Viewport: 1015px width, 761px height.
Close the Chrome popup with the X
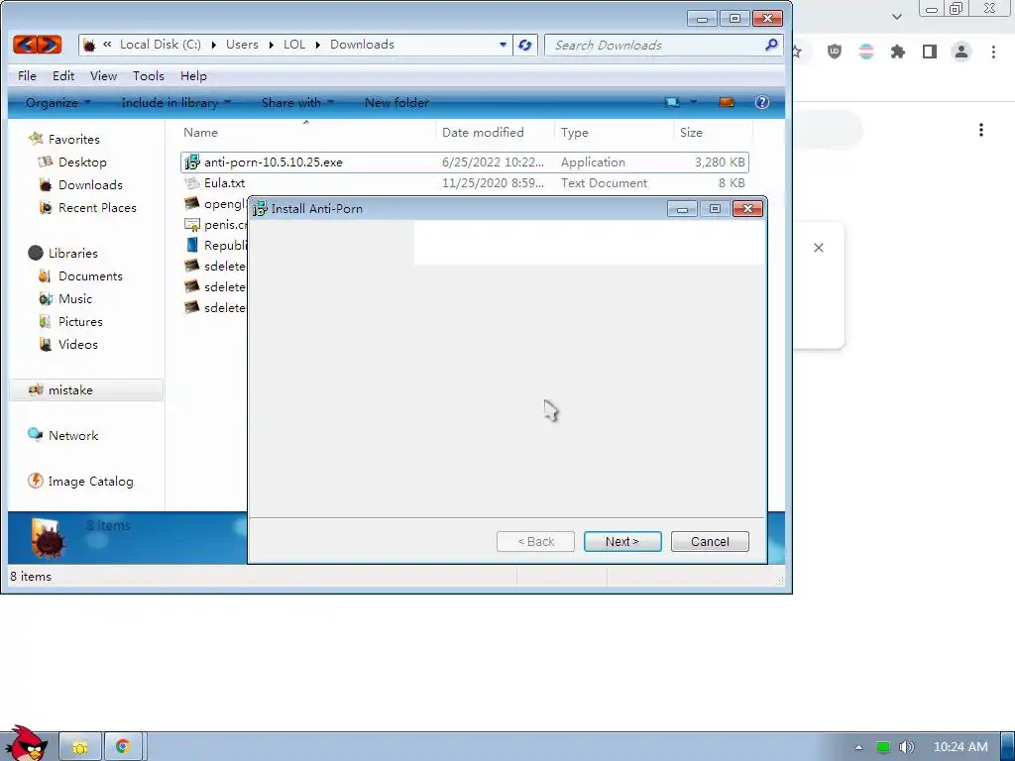(x=818, y=248)
